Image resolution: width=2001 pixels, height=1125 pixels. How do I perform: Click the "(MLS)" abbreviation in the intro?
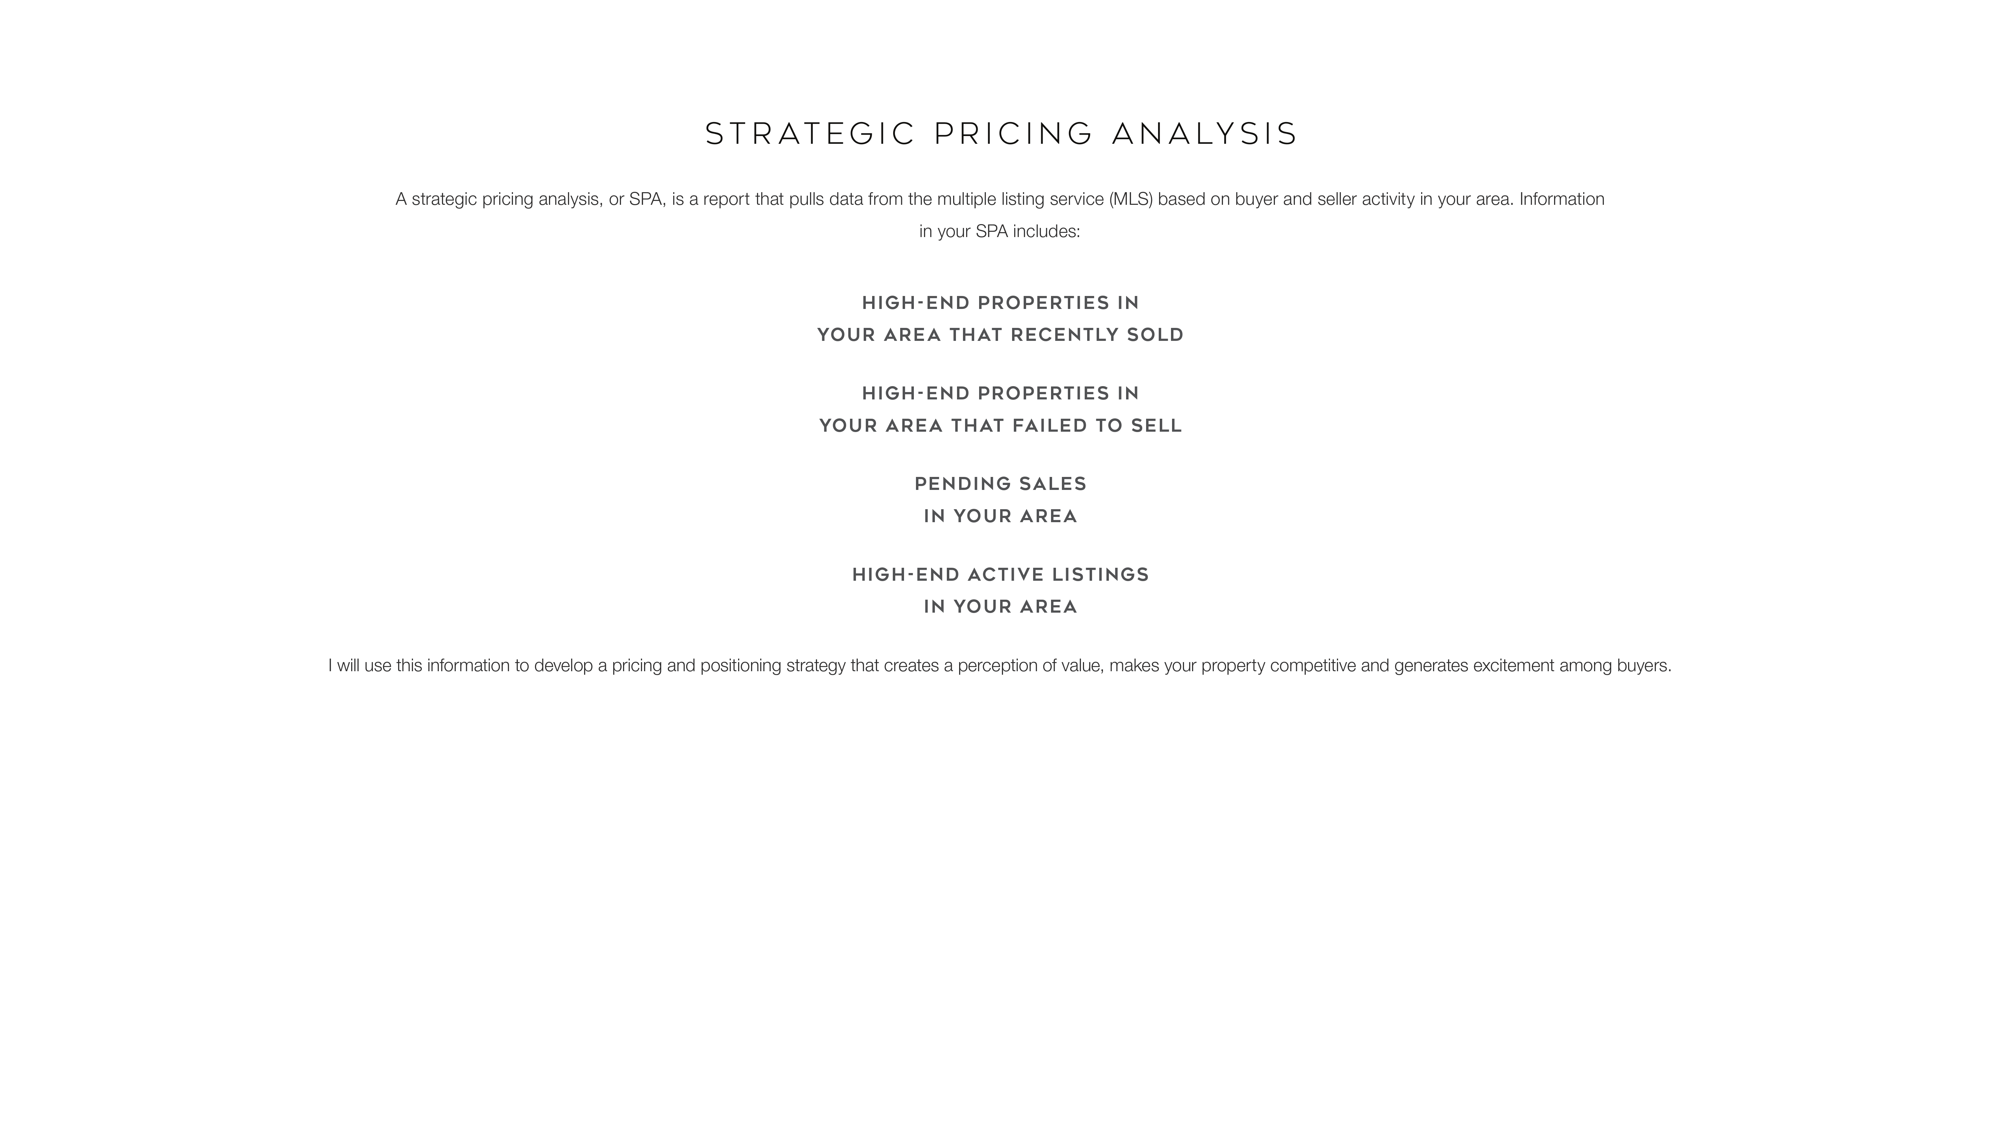click(x=1131, y=200)
